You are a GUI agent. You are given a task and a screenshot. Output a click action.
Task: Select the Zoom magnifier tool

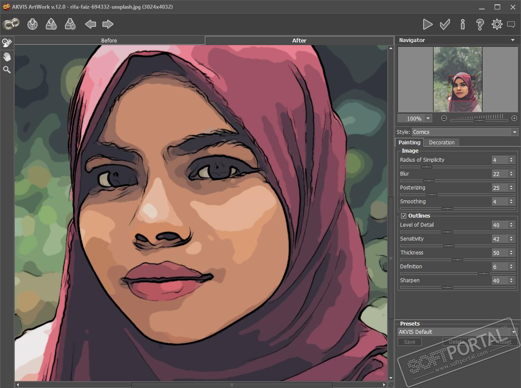(7, 70)
